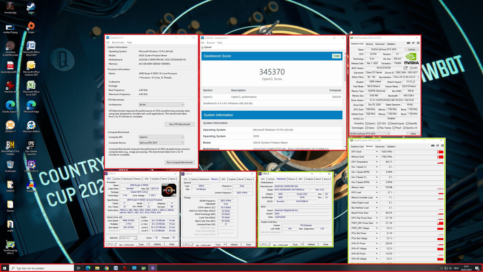Image resolution: width=483 pixels, height=272 pixels.
Task: Toggle the DirectML checkbox
Action: 408,123
